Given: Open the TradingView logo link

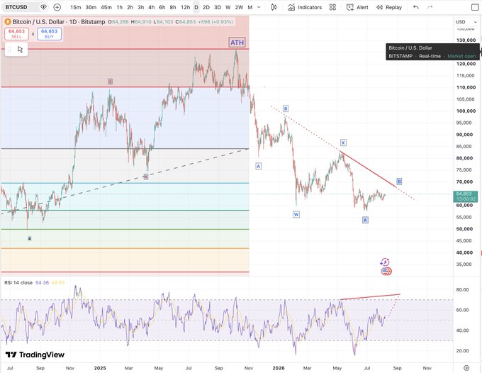Looking at the screenshot, I should point(35,355).
